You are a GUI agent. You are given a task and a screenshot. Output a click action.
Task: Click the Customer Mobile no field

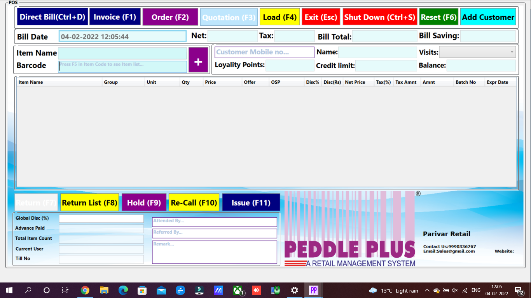pos(264,52)
